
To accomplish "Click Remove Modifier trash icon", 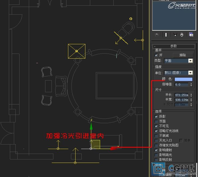I will click(182, 35).
